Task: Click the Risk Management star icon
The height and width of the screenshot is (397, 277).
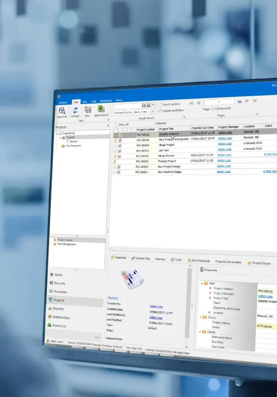Action: (55, 244)
